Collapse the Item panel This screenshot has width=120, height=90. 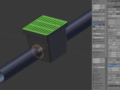point(93,65)
